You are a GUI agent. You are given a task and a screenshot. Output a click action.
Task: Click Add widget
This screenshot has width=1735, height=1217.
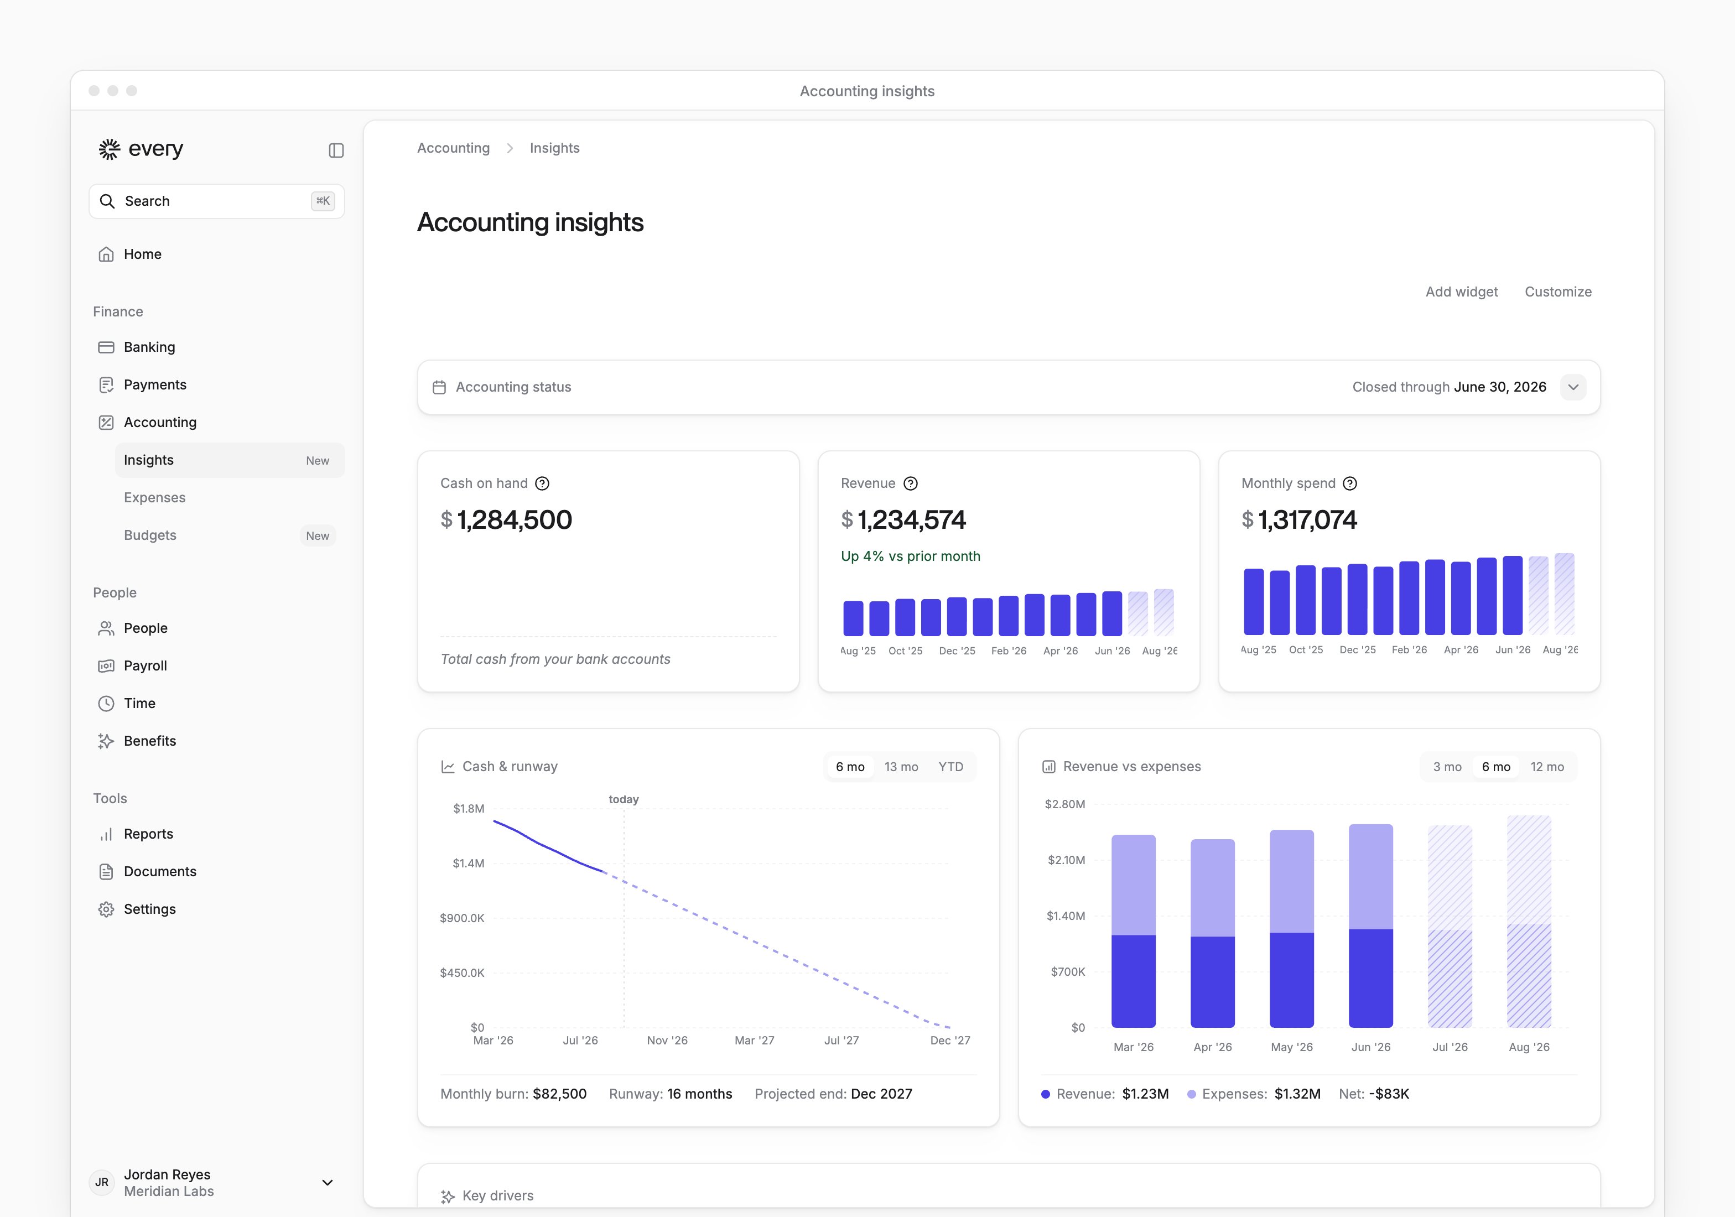pos(1462,292)
